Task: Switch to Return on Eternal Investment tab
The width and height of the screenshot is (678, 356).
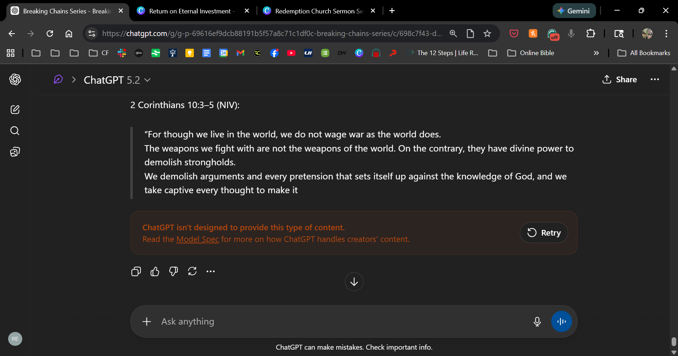Action: 190,11
